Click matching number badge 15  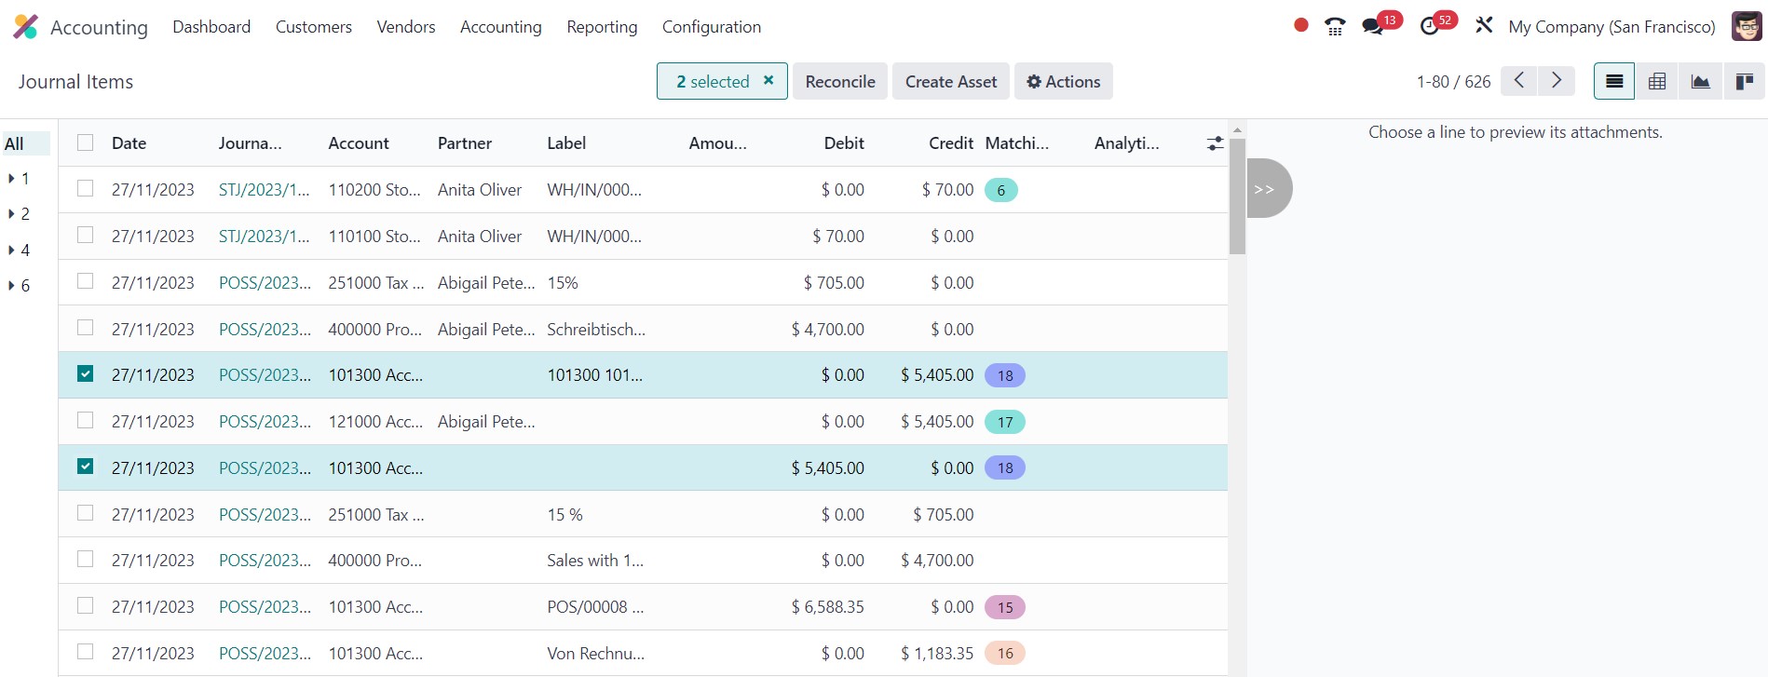(1005, 607)
